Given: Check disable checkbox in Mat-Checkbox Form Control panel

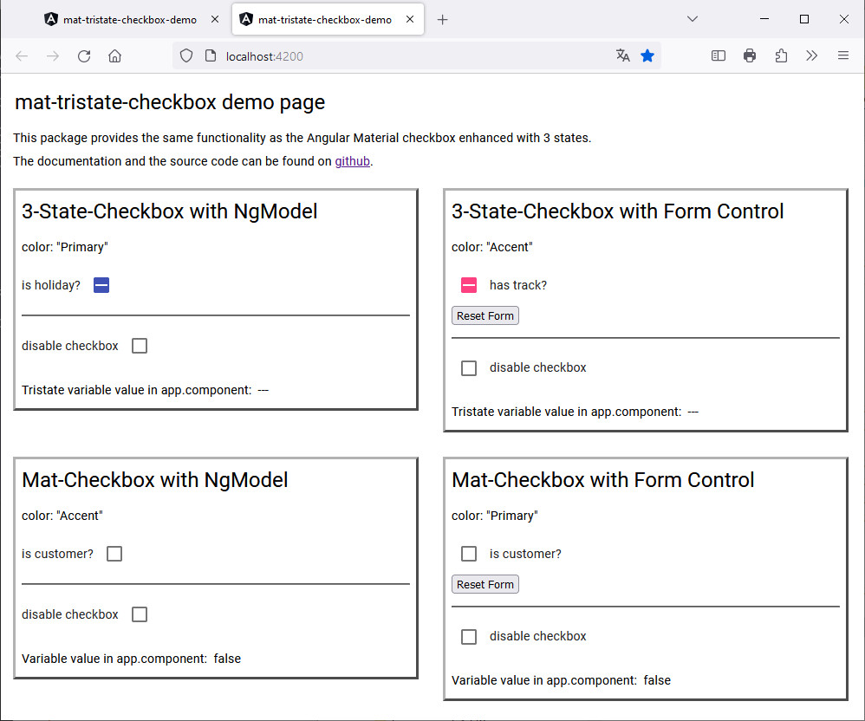Looking at the screenshot, I should (x=469, y=637).
